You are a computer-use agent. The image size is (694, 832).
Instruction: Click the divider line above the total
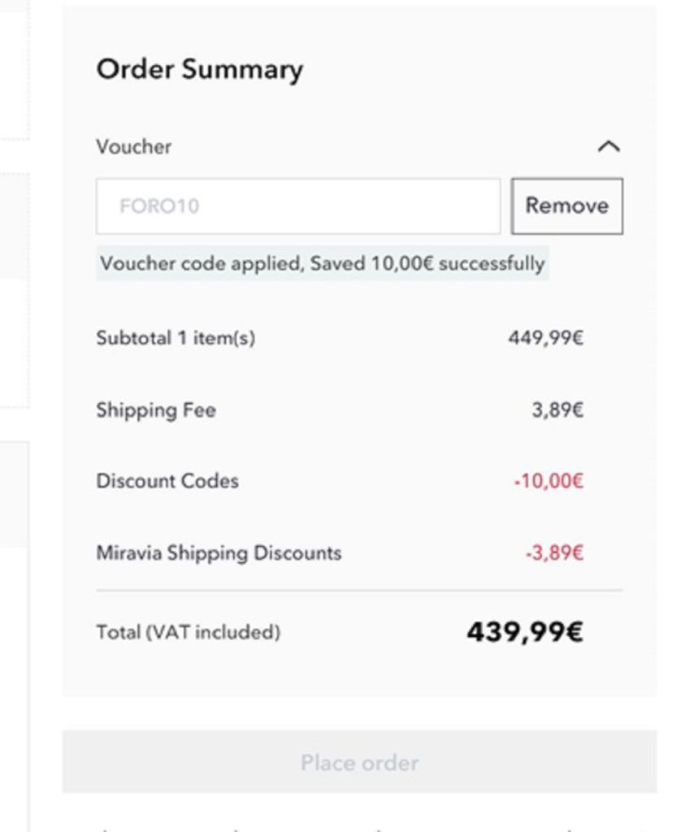(x=359, y=590)
